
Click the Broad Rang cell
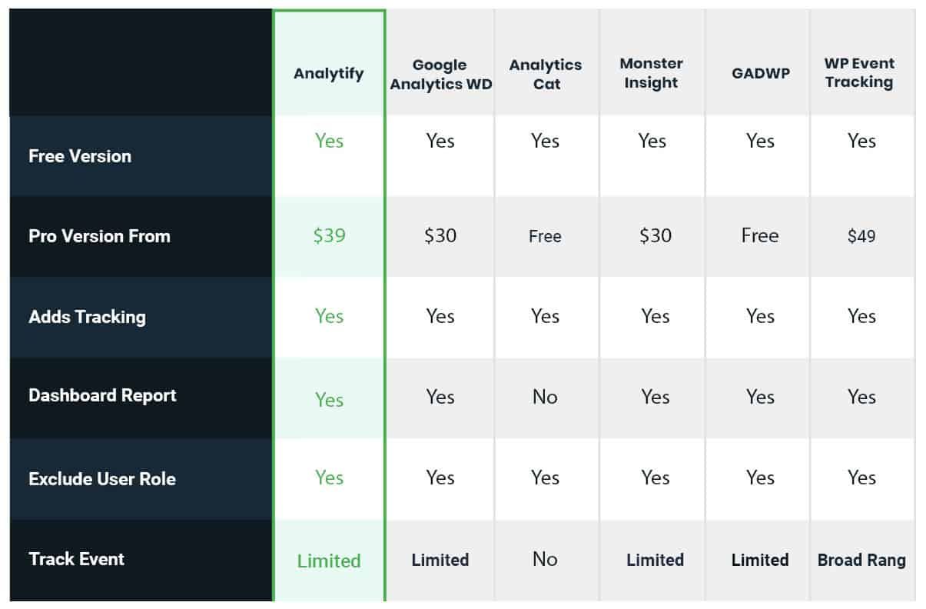(x=861, y=561)
